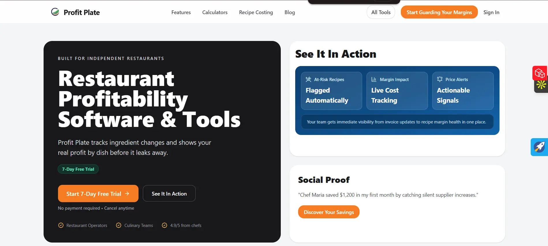This screenshot has height=246, width=548.
Task: Click the arrow icon in trial button
Action: click(127, 194)
